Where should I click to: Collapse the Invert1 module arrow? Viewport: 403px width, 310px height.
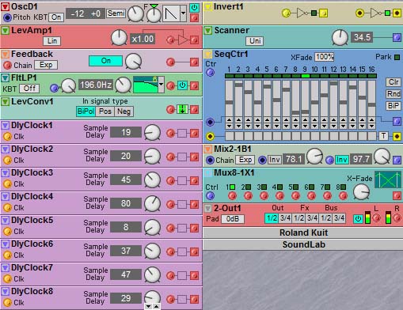coord(208,7)
